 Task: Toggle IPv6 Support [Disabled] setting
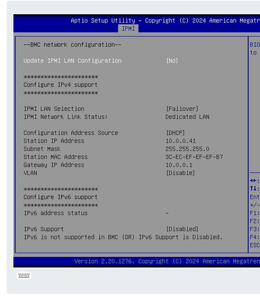click(x=182, y=229)
